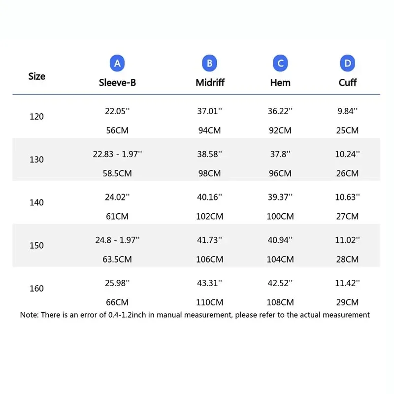This screenshot has height=394, width=394.
Task: Select the size 120 row label
Action: pyautogui.click(x=36, y=117)
